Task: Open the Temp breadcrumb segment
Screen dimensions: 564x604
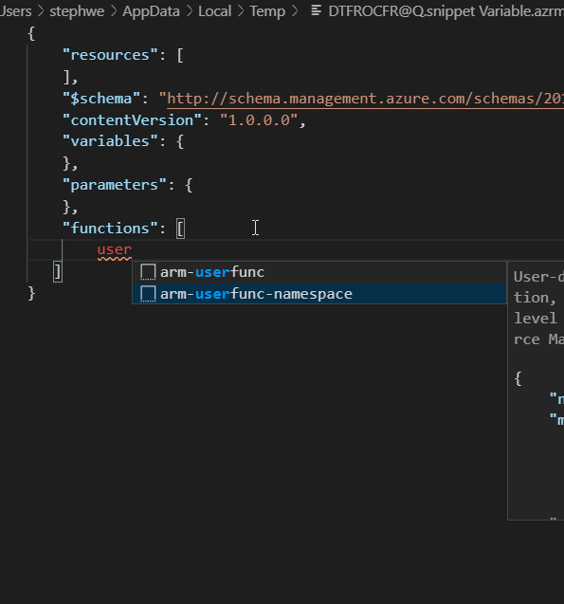Action: coord(267,11)
